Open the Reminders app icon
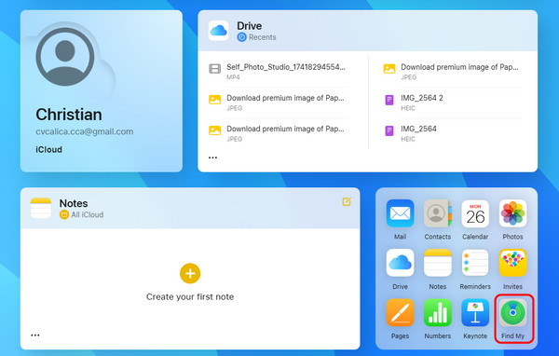 click(475, 263)
